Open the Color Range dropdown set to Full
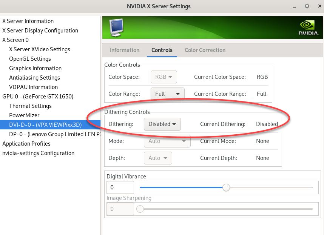The width and height of the screenshot is (324, 235). click(167, 94)
